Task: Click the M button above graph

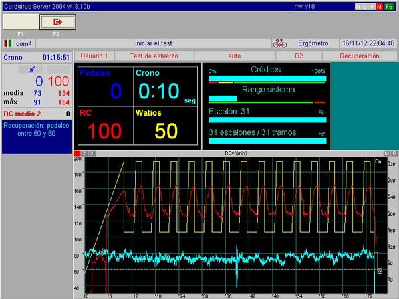Action: pyautogui.click(x=386, y=153)
